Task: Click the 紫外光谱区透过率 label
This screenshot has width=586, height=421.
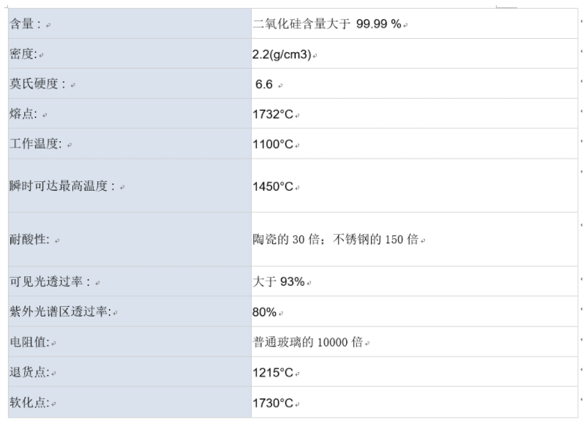Action: point(60,311)
